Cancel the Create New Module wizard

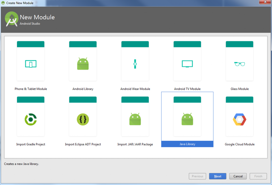pyautogui.click(x=238, y=176)
